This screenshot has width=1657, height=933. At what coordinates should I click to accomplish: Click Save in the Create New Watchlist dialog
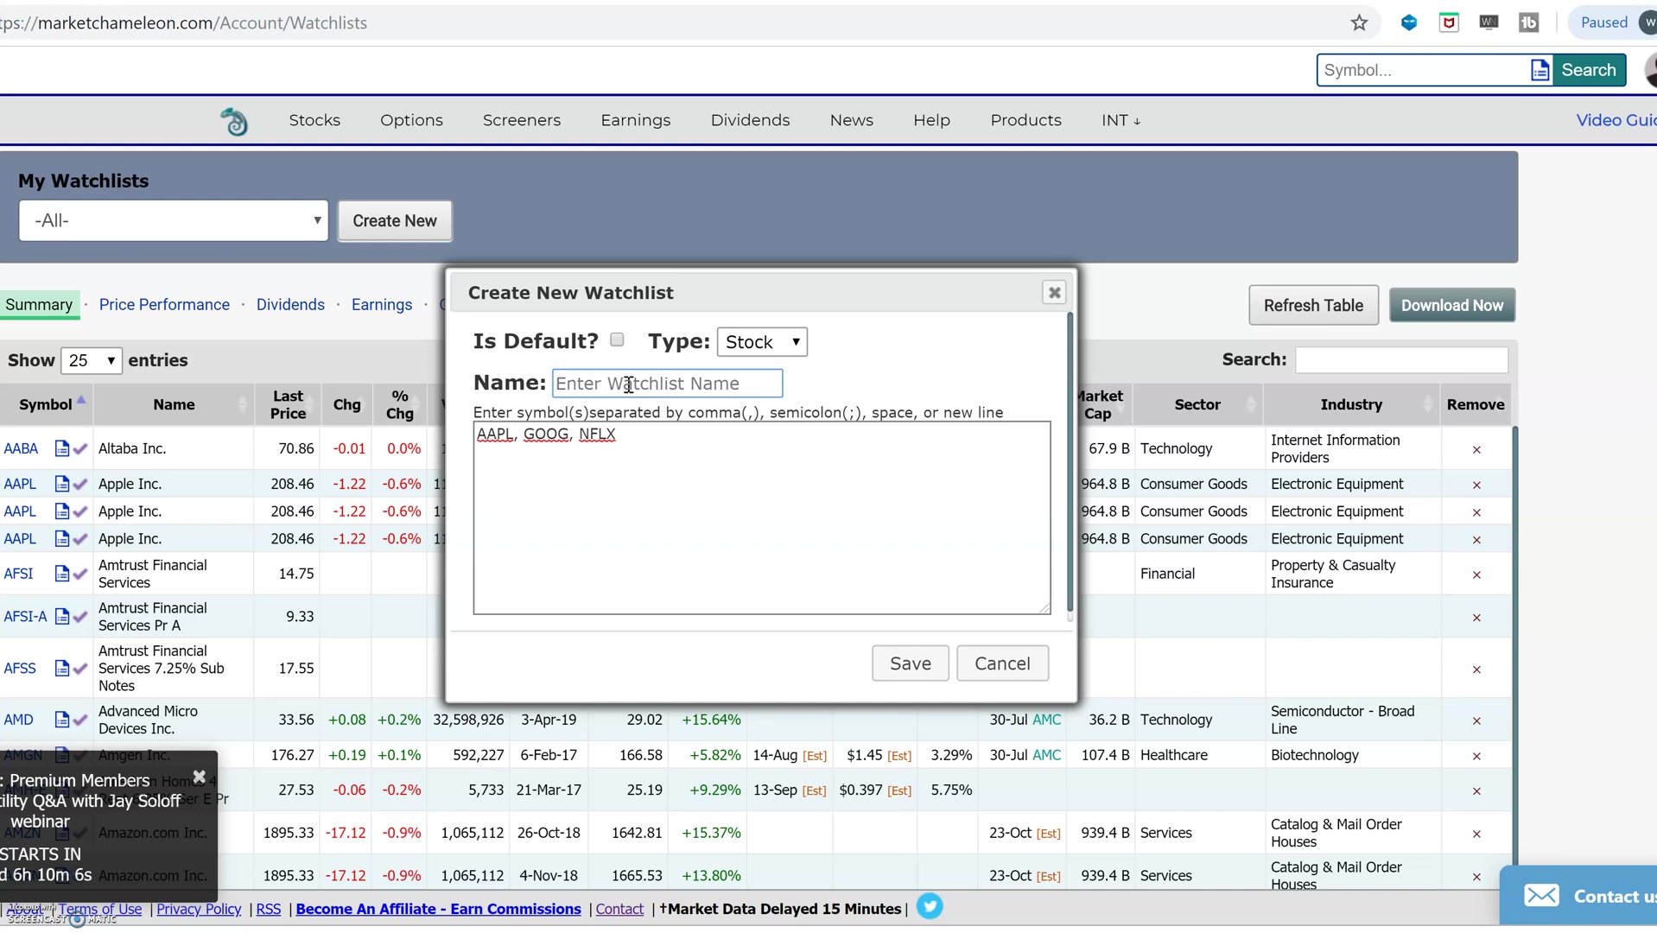(910, 663)
